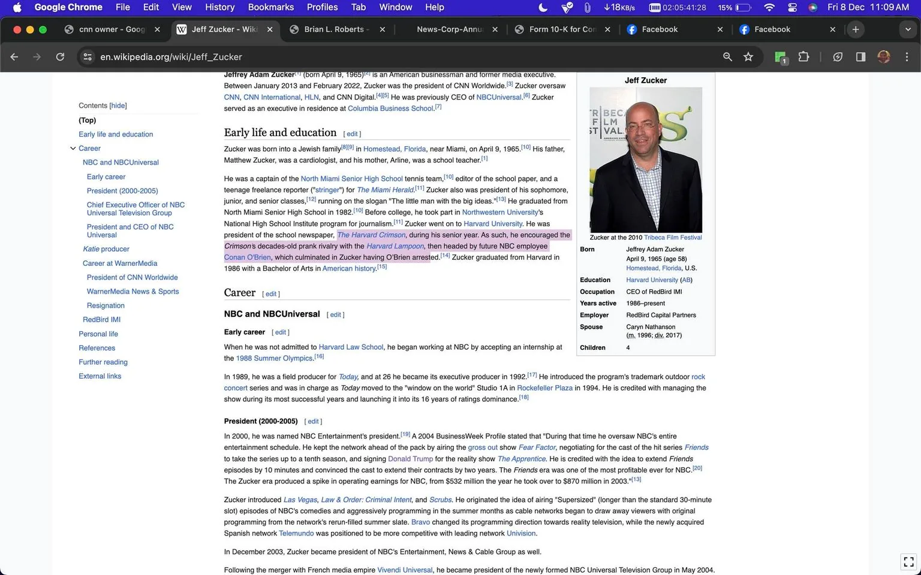
Task: Open the Chrome three-dot menu
Action: pyautogui.click(x=907, y=57)
